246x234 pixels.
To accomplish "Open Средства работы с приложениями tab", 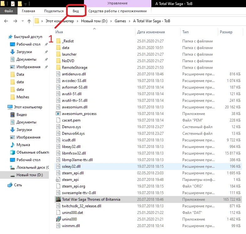I will (118, 11).
